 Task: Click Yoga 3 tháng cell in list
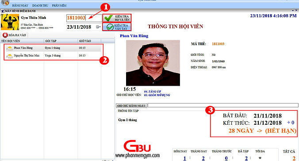53,56
